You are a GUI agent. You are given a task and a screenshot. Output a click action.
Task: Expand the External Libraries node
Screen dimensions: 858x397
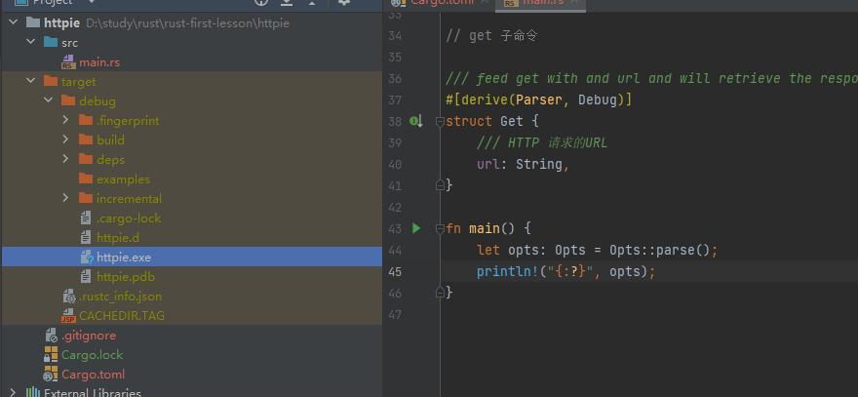[x=14, y=393]
